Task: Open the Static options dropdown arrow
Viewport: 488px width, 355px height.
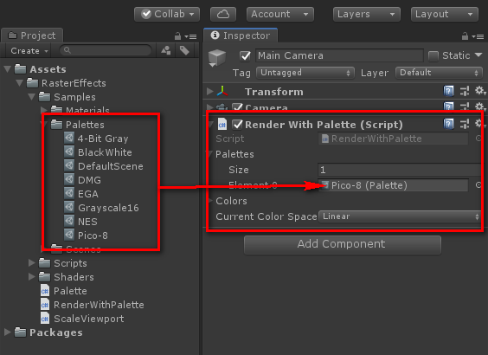Action: (x=478, y=55)
